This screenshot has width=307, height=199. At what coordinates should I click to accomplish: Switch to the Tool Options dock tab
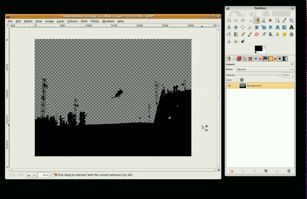pyautogui.click(x=228, y=59)
